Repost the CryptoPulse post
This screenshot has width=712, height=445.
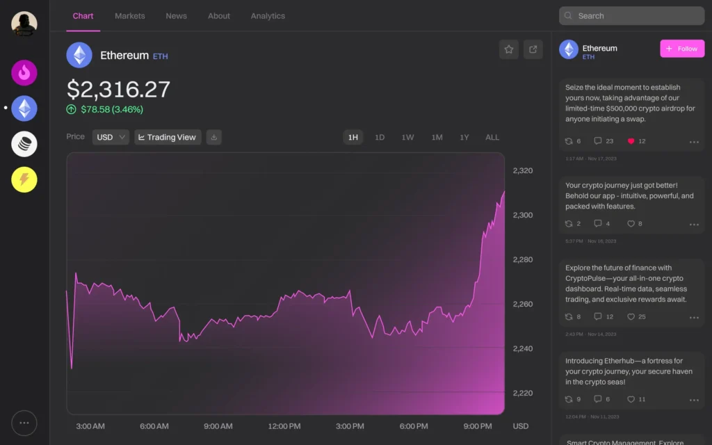569,317
